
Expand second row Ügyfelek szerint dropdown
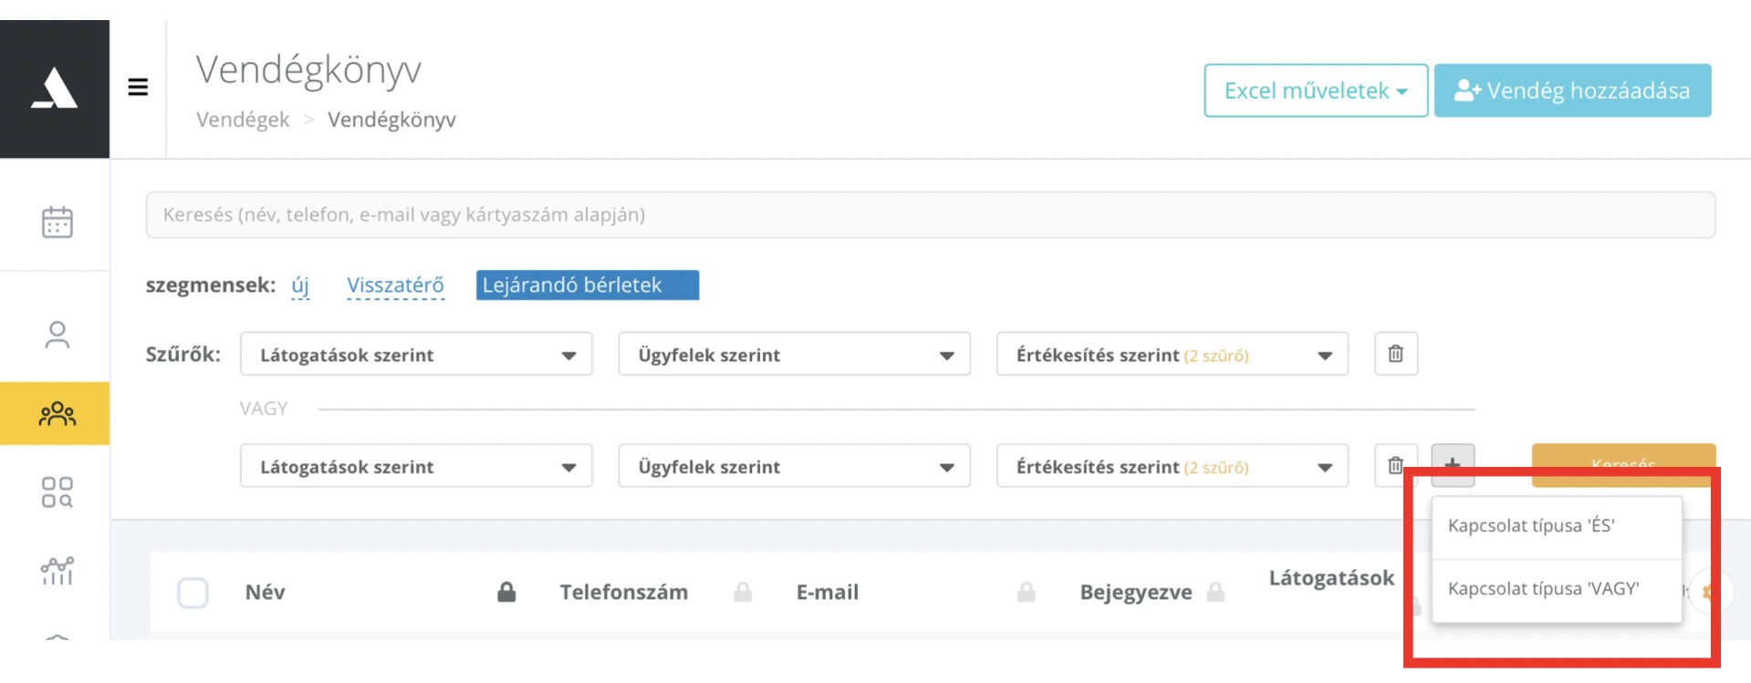794,466
